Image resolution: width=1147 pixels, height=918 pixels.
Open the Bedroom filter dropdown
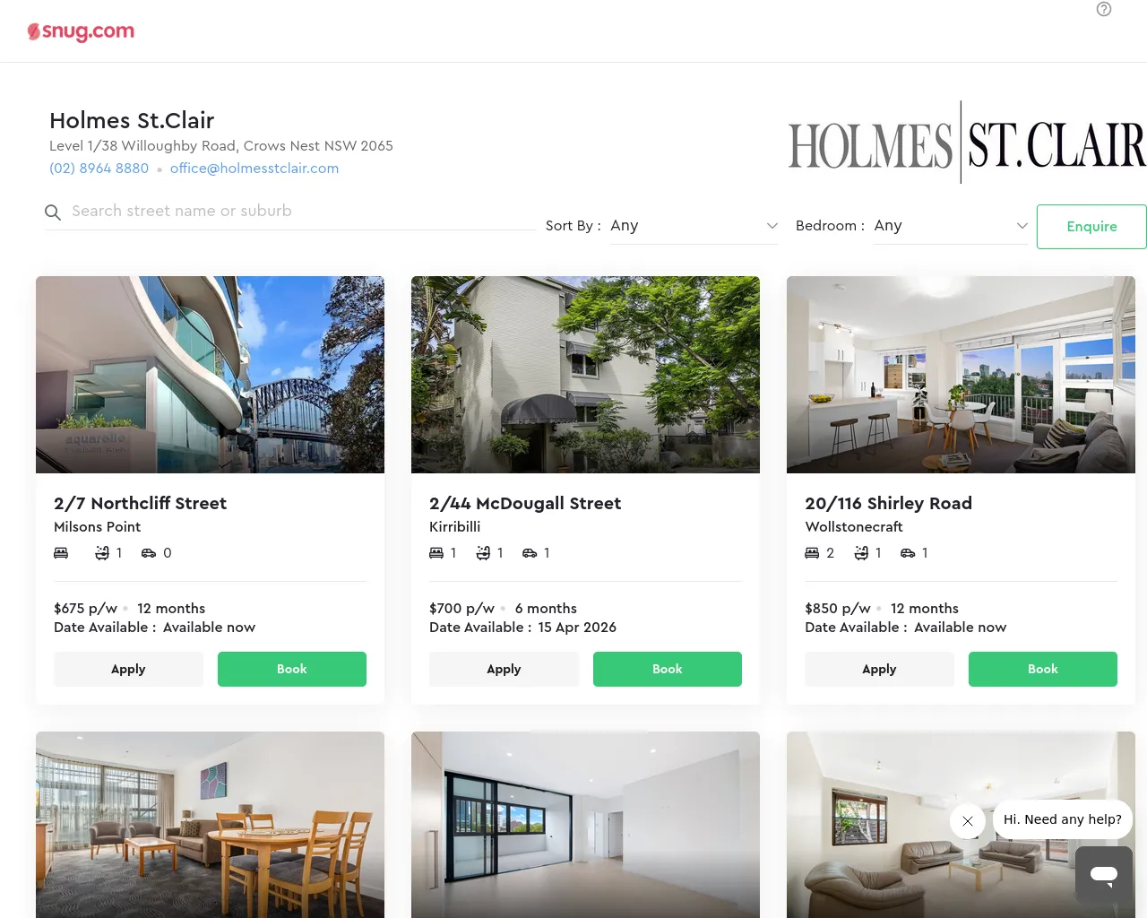click(952, 226)
